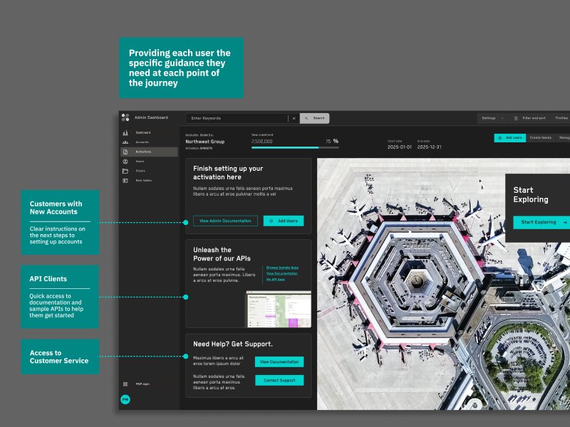
Task: Select the top Add users tab
Action: [x=510, y=138]
